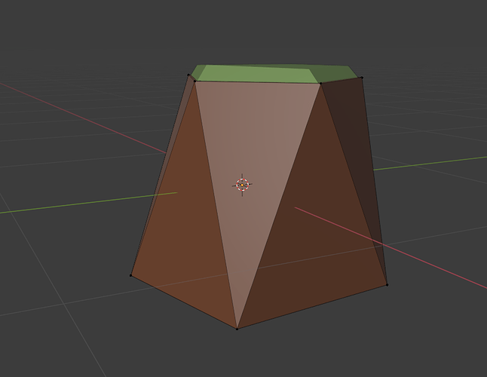Select the top vertex where the light triangle meets the right face

(320, 83)
